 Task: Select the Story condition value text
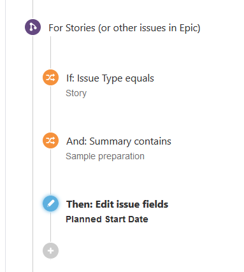pos(76,93)
